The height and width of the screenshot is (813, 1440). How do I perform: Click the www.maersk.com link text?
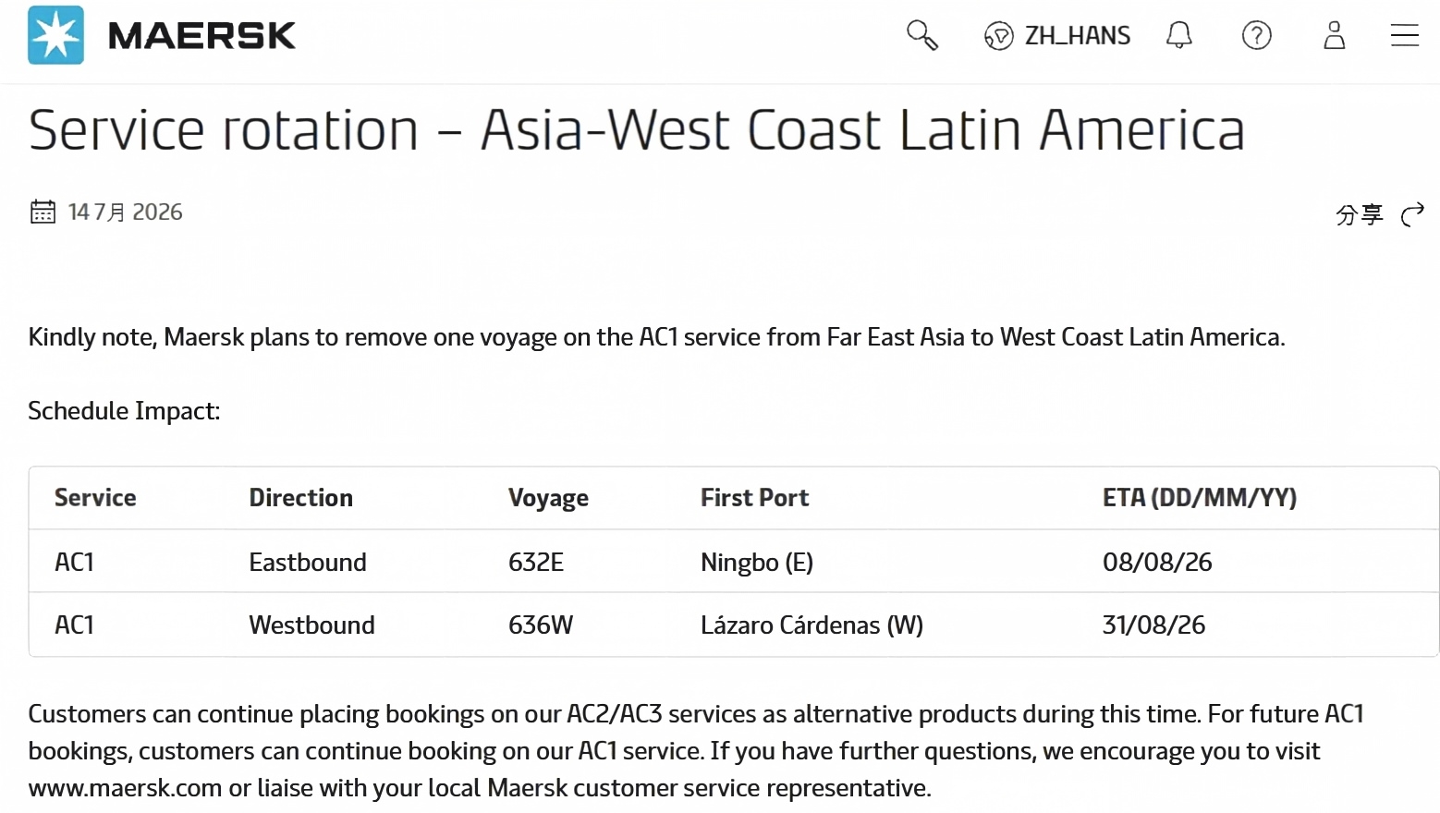click(x=125, y=788)
